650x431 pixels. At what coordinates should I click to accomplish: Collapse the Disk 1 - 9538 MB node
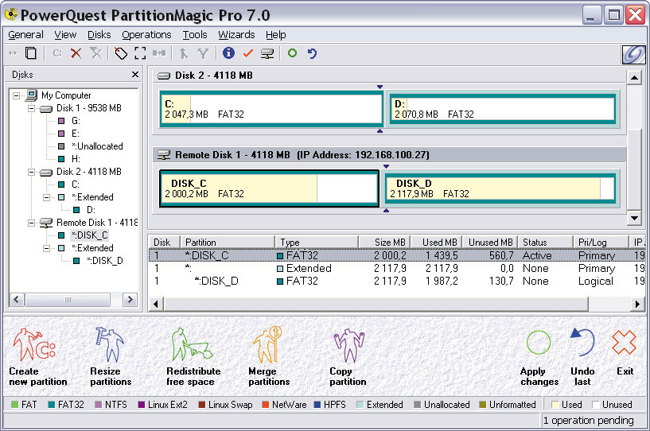click(x=32, y=109)
